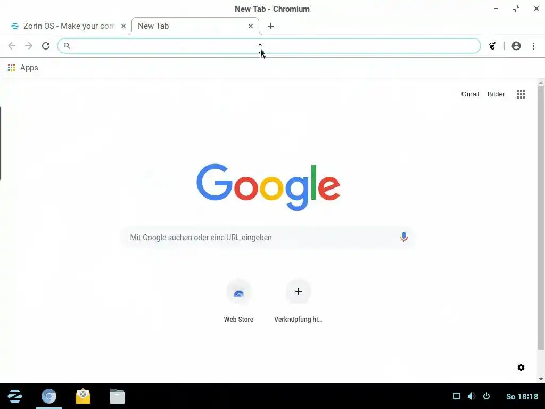
Task: Focus the address bar
Action: point(269,46)
